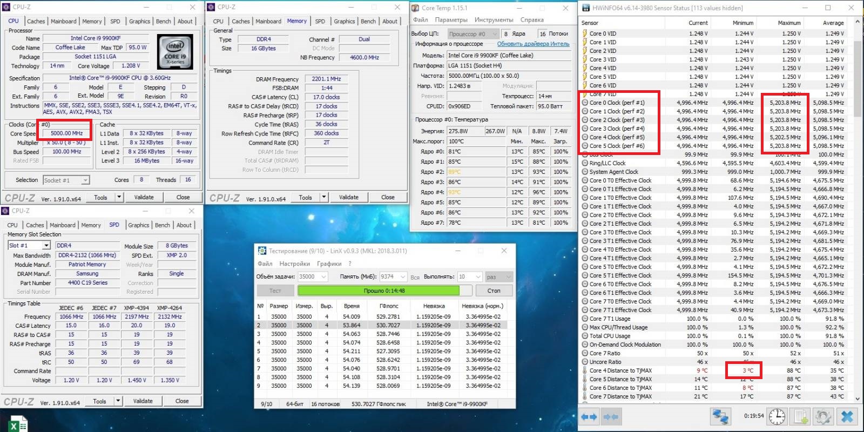Open Socket #1 selection dropdown
Screen dimensions: 864x432
(85, 180)
